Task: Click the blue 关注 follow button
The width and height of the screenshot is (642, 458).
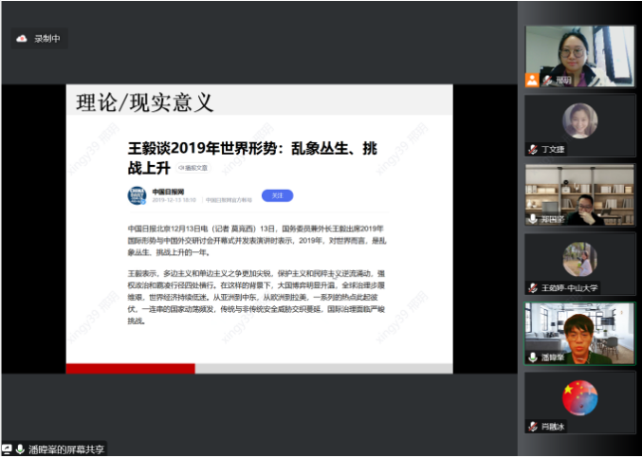Action: point(277,195)
